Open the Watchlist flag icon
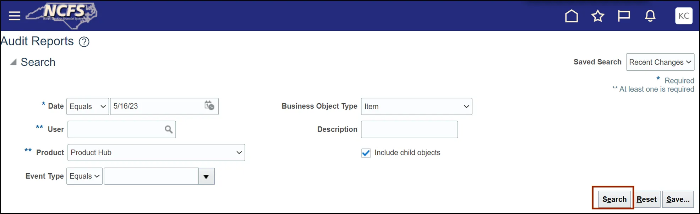 pos(624,16)
